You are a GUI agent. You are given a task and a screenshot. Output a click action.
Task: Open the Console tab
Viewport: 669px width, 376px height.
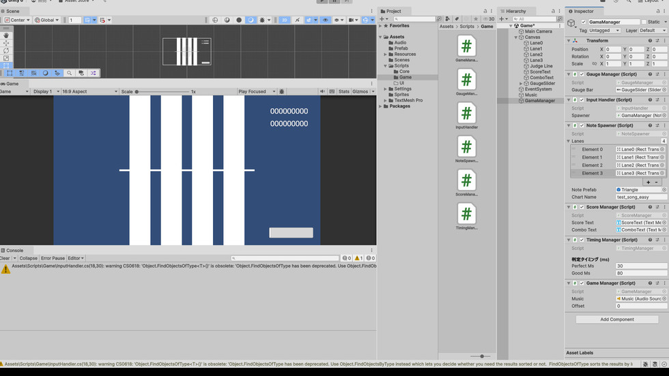pos(14,251)
